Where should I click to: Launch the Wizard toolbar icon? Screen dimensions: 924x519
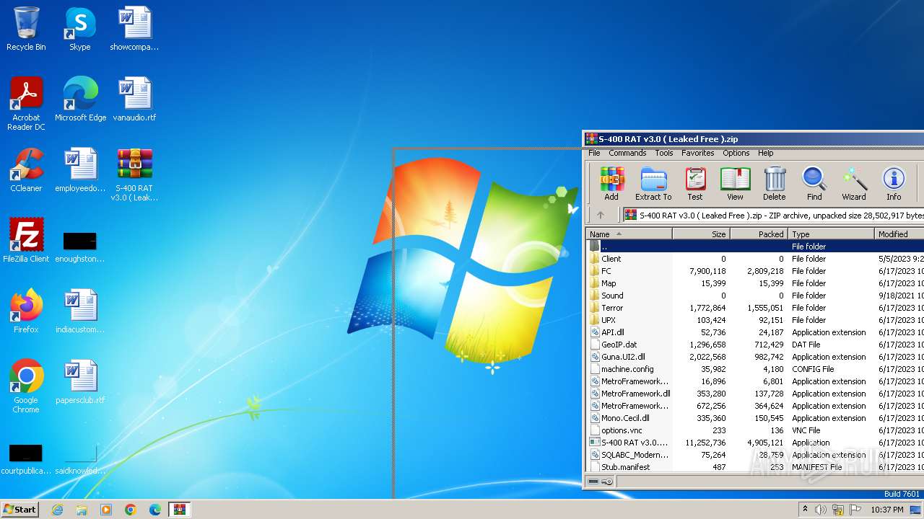tap(854, 183)
